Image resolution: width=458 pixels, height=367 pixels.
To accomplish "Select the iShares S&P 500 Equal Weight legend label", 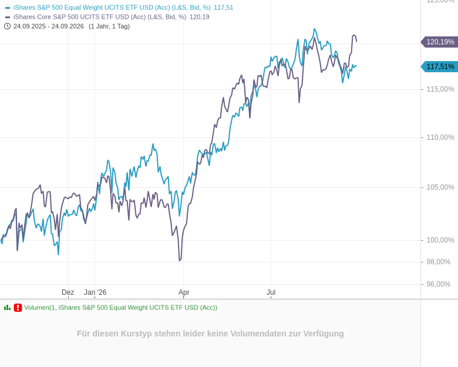I will click(123, 8).
